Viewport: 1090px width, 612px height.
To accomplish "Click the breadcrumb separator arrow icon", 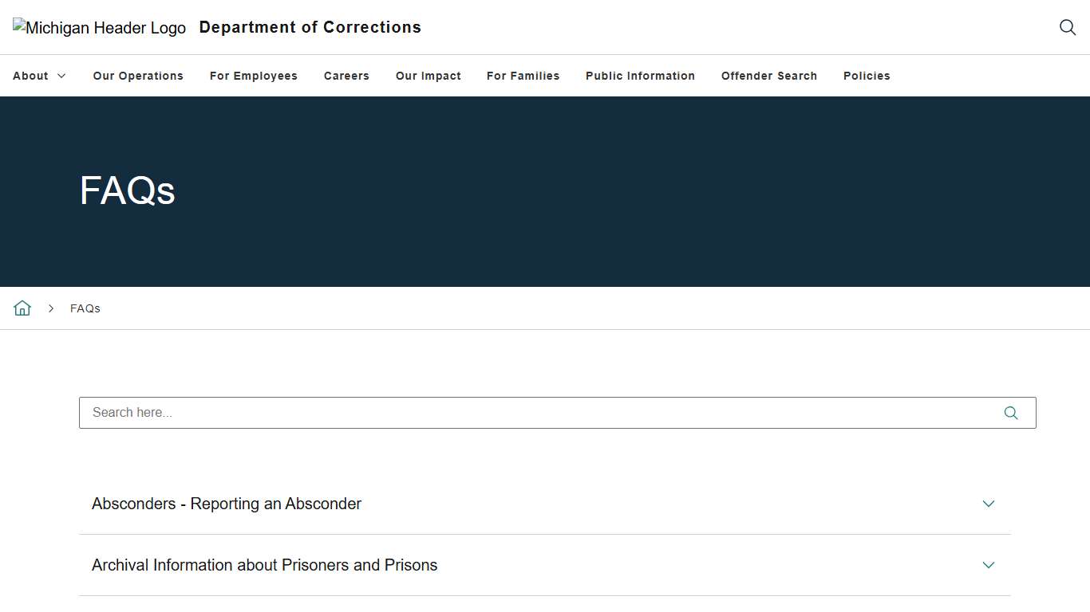I will pos(51,308).
